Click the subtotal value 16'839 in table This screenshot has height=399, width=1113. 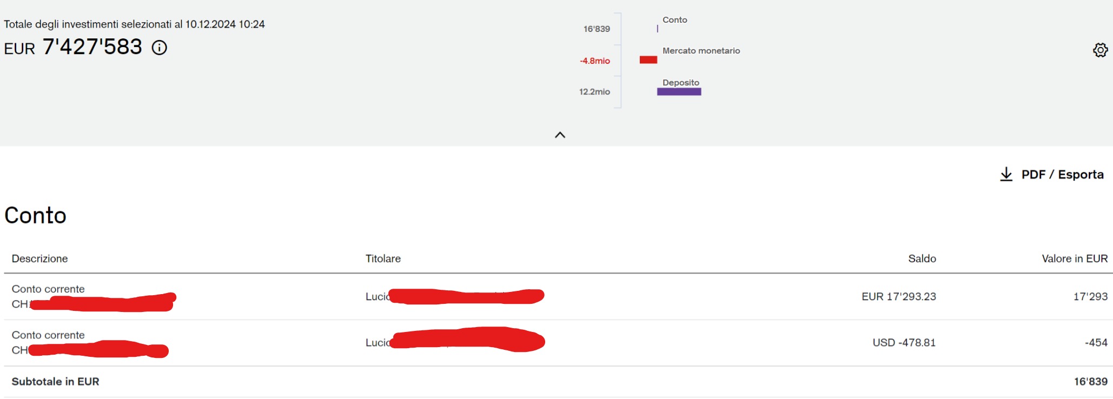(x=1090, y=382)
